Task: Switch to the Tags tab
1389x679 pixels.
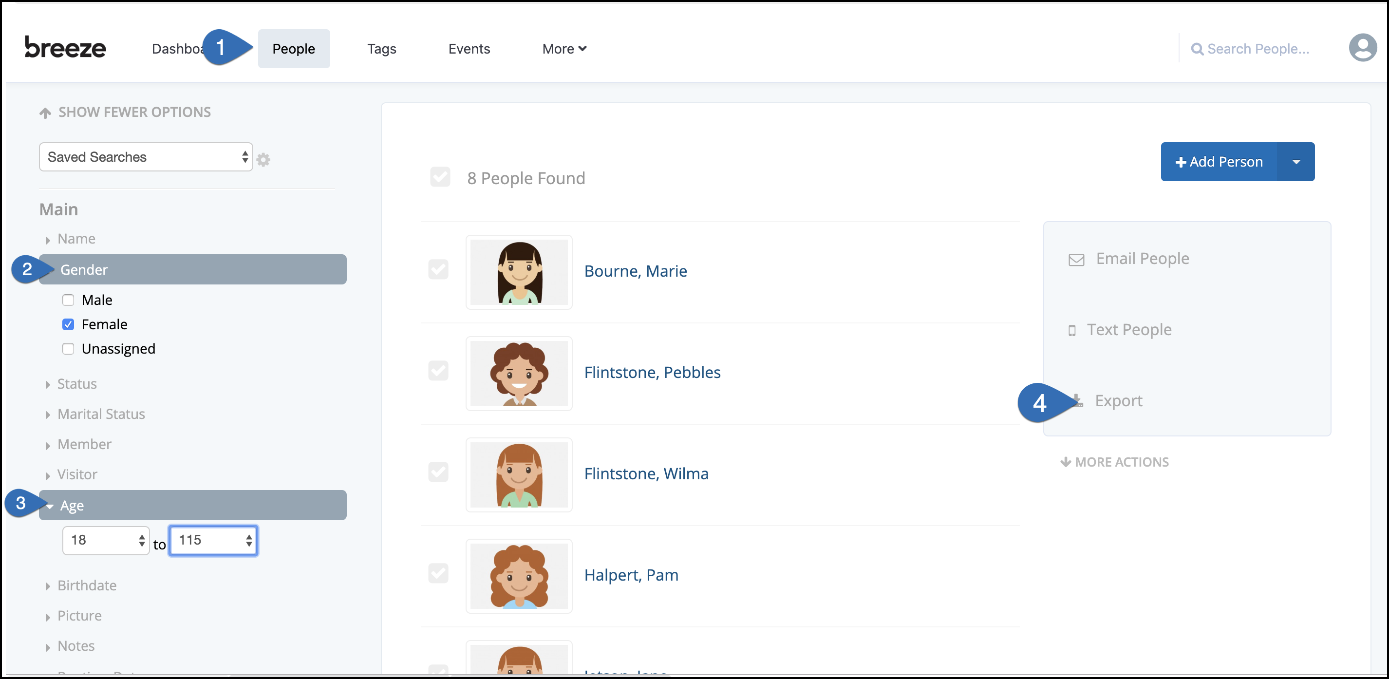Action: (x=381, y=49)
